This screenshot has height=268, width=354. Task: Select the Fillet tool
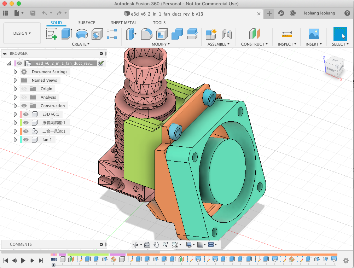click(x=146, y=34)
